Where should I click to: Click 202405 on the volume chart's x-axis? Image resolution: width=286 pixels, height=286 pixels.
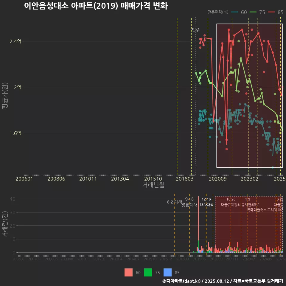(x=266, y=259)
